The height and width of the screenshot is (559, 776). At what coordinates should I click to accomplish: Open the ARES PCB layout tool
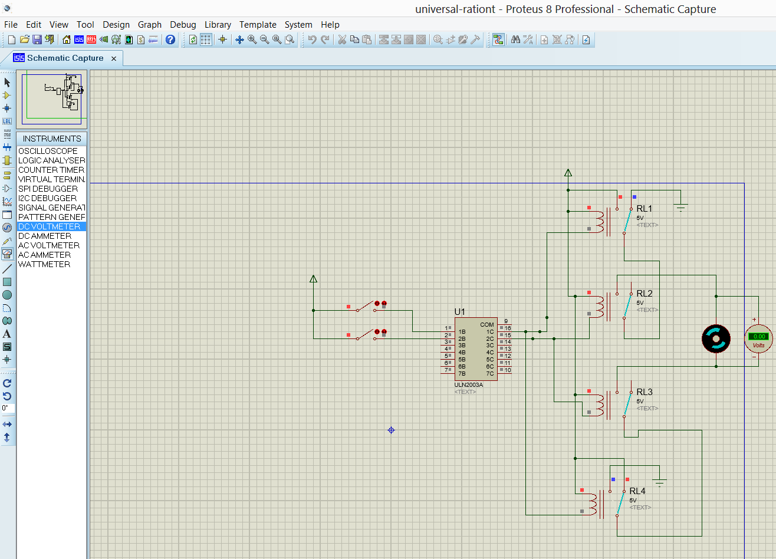(91, 40)
